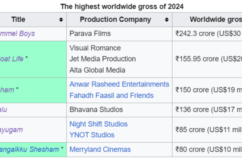Sort by Production Company arrows icon
242x158 pixels.
pyautogui.click(x=167, y=20)
